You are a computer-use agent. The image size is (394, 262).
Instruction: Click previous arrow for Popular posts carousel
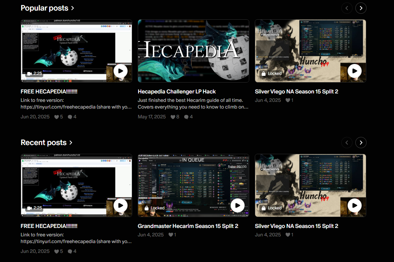[347, 8]
